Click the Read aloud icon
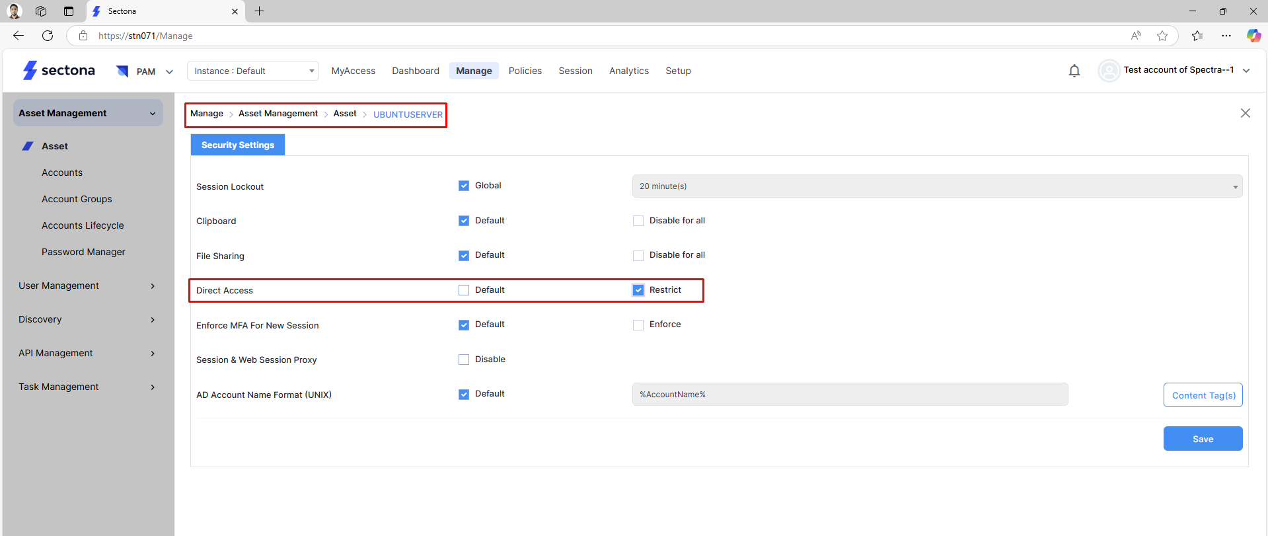Screen dimensions: 1268x536 (1136, 36)
